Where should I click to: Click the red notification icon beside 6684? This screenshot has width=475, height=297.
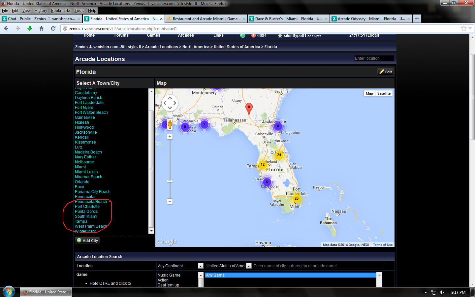pos(253,35)
